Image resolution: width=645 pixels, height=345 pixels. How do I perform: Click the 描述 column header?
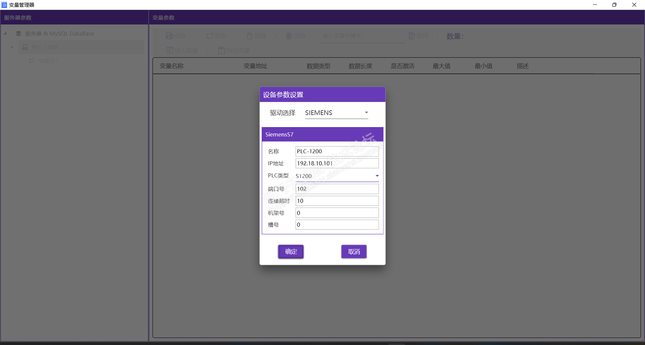(523, 66)
